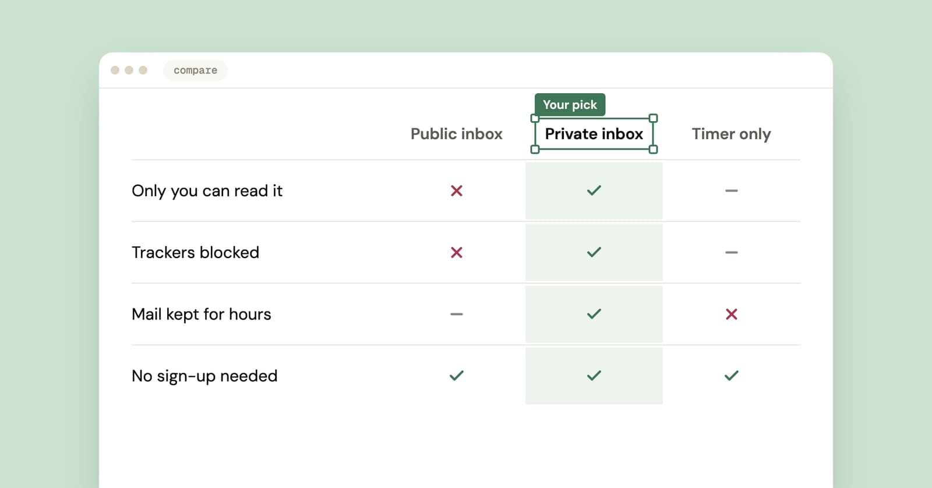The image size is (932, 488).
Task: Click the dash for Timer only, Only you can read it
Action: click(x=732, y=190)
